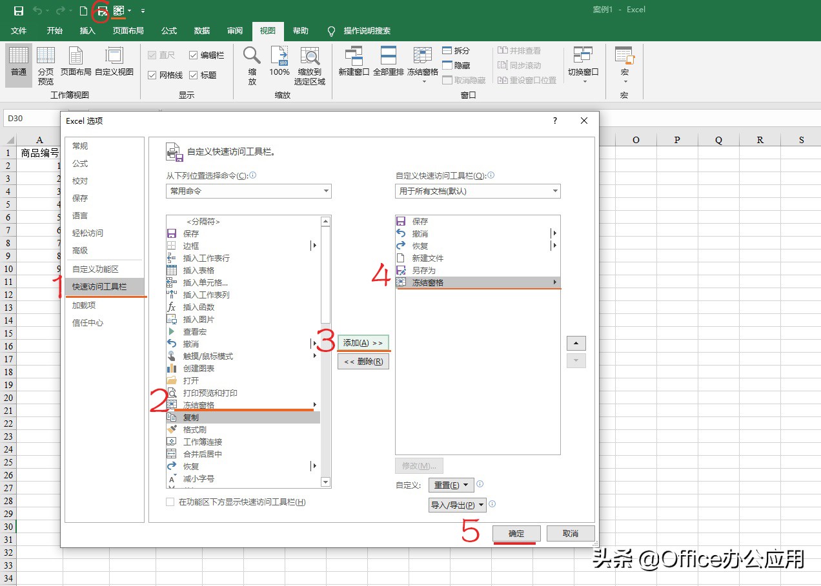Open Switch Windows (切换窗口) dropdown
This screenshot has width=821, height=586.
pos(583,65)
